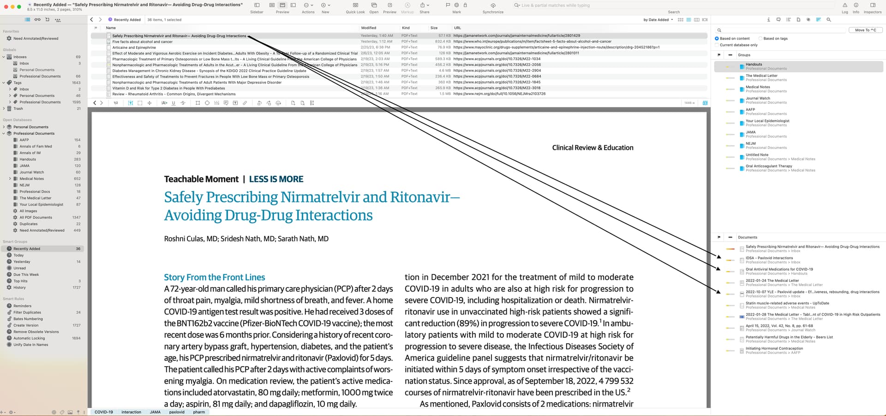Viewport: 886px width, 416px height.
Task: Open the Log panel
Action: (x=844, y=6)
